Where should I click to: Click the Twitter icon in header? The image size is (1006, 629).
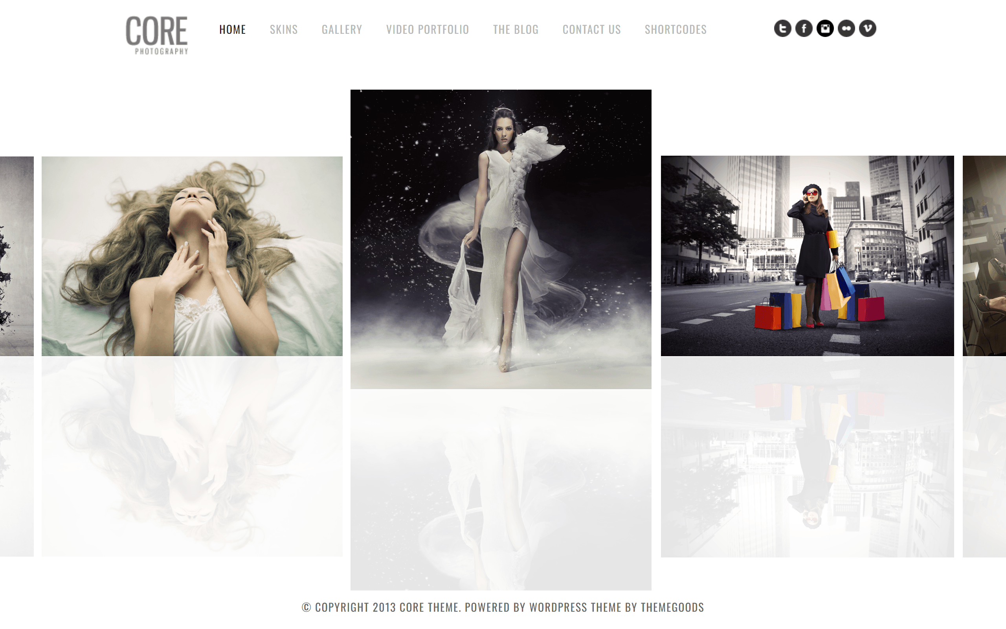(782, 28)
